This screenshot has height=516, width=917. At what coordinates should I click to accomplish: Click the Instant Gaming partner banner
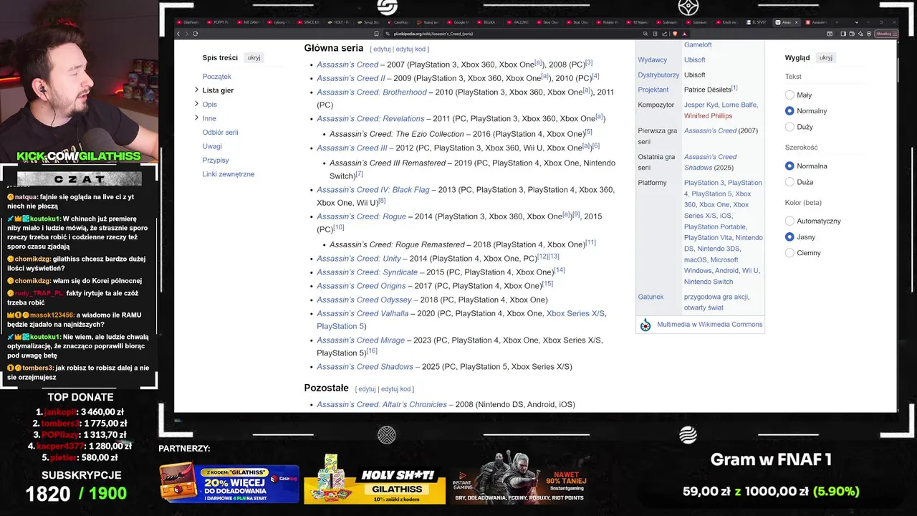click(520, 477)
